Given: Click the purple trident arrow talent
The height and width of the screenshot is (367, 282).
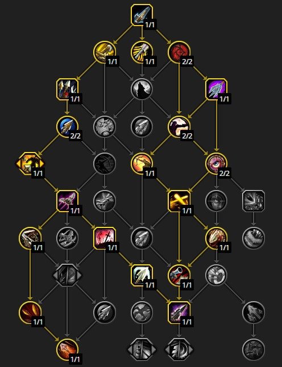Looking at the screenshot, I should tap(216, 89).
